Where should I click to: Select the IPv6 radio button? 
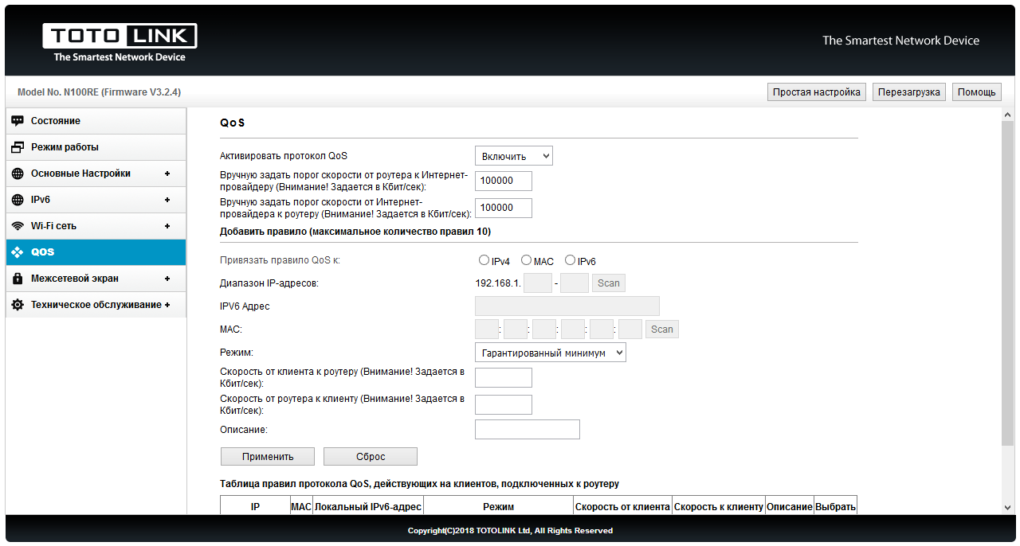[x=570, y=260]
